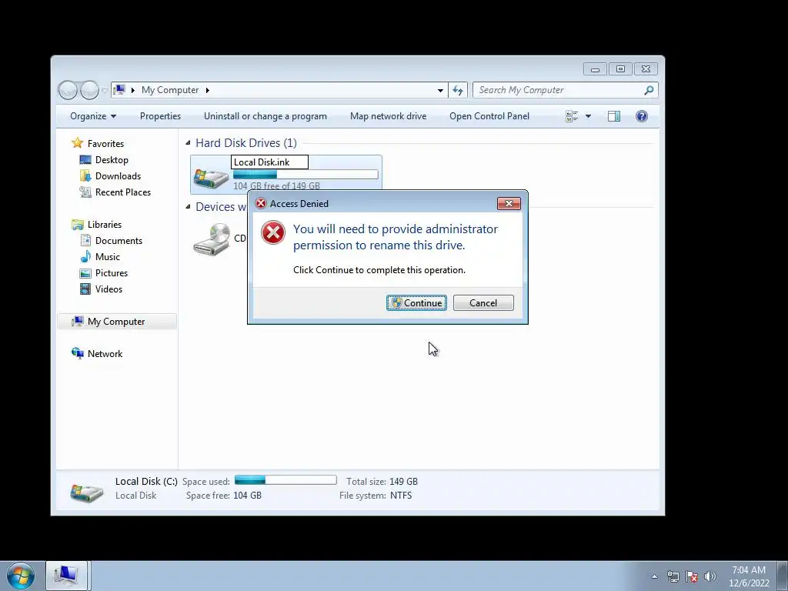Open Desktop in the navigation pane

(112, 160)
